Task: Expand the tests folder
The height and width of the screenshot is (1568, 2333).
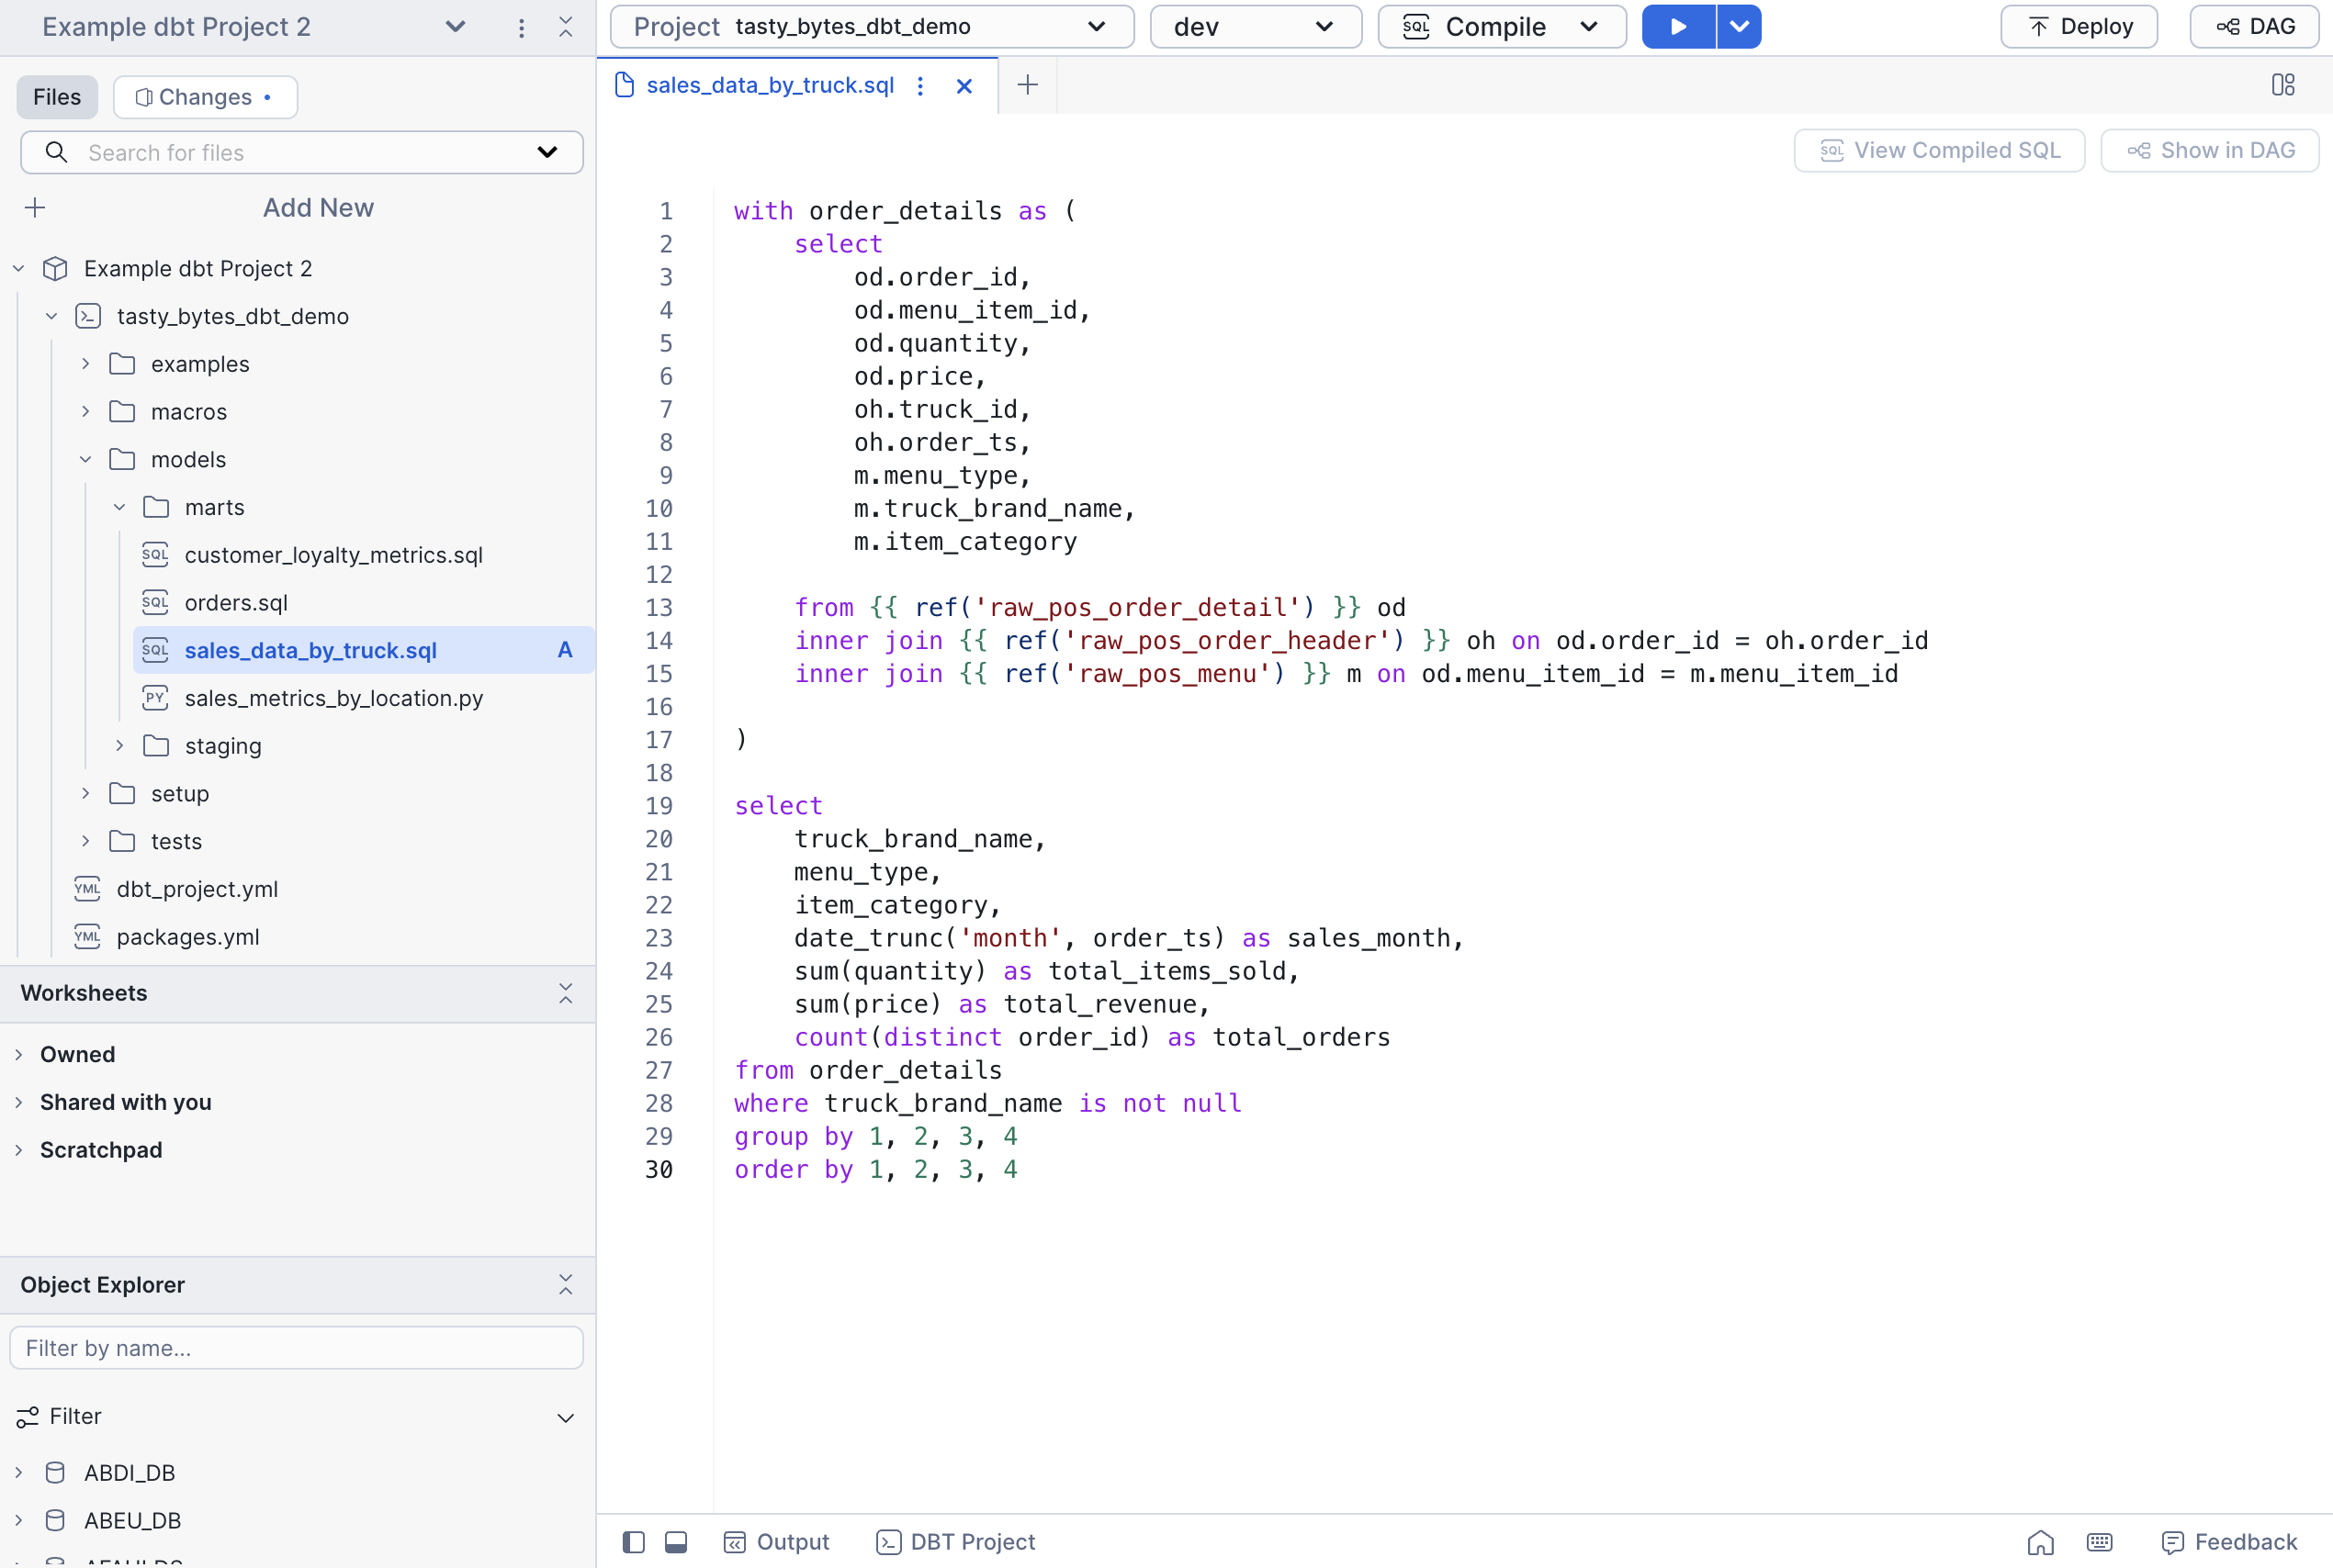Action: click(86, 842)
